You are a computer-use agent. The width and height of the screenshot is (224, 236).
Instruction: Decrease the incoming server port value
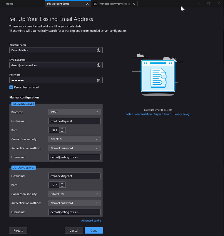62,132
